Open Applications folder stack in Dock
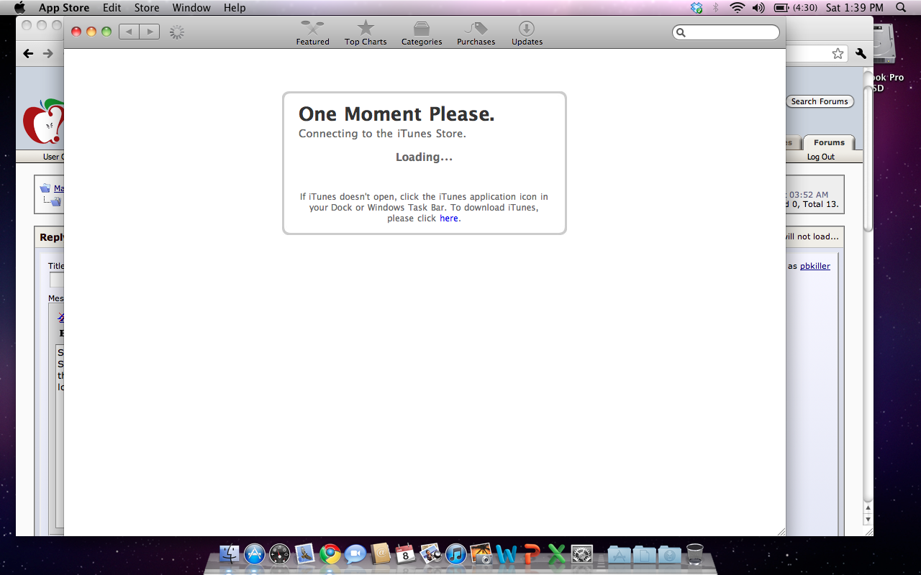 pos(619,554)
